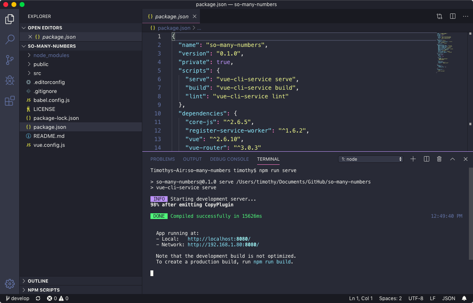Open editor actions via the ellipsis icon
Screen dimensions: 473x303
click(x=465, y=16)
